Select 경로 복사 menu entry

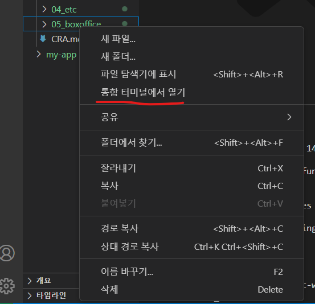pos(191,229)
